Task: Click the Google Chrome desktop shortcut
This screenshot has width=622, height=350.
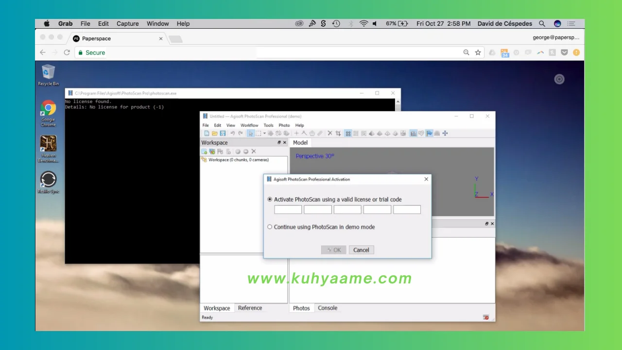Action: coord(48,114)
